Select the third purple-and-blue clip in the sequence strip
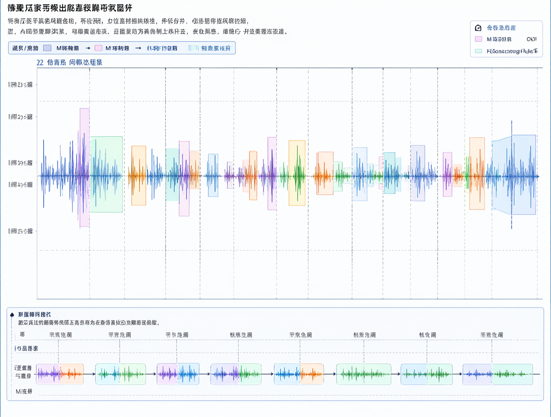This screenshot has height=417, width=551. [178, 374]
